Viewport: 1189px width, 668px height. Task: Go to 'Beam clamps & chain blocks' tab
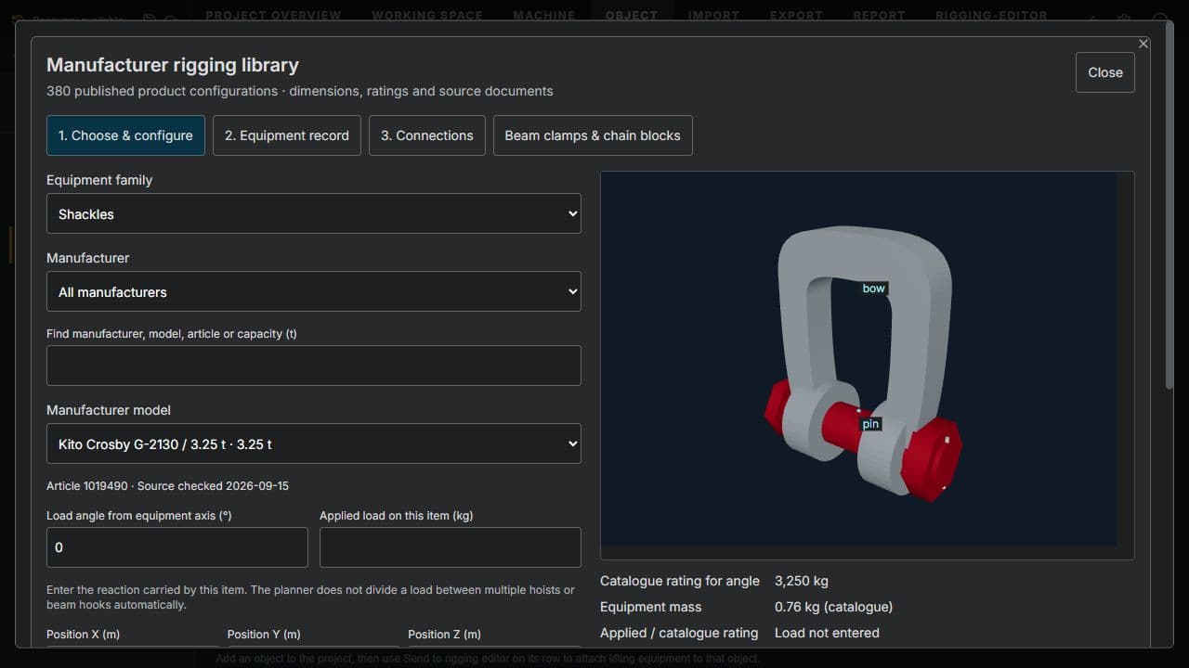point(593,135)
